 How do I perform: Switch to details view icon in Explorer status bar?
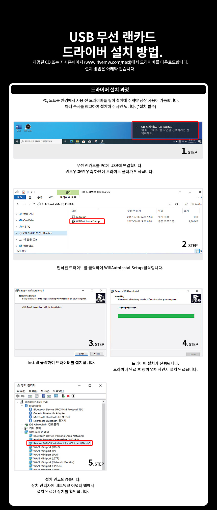pyautogui.click(x=197, y=251)
